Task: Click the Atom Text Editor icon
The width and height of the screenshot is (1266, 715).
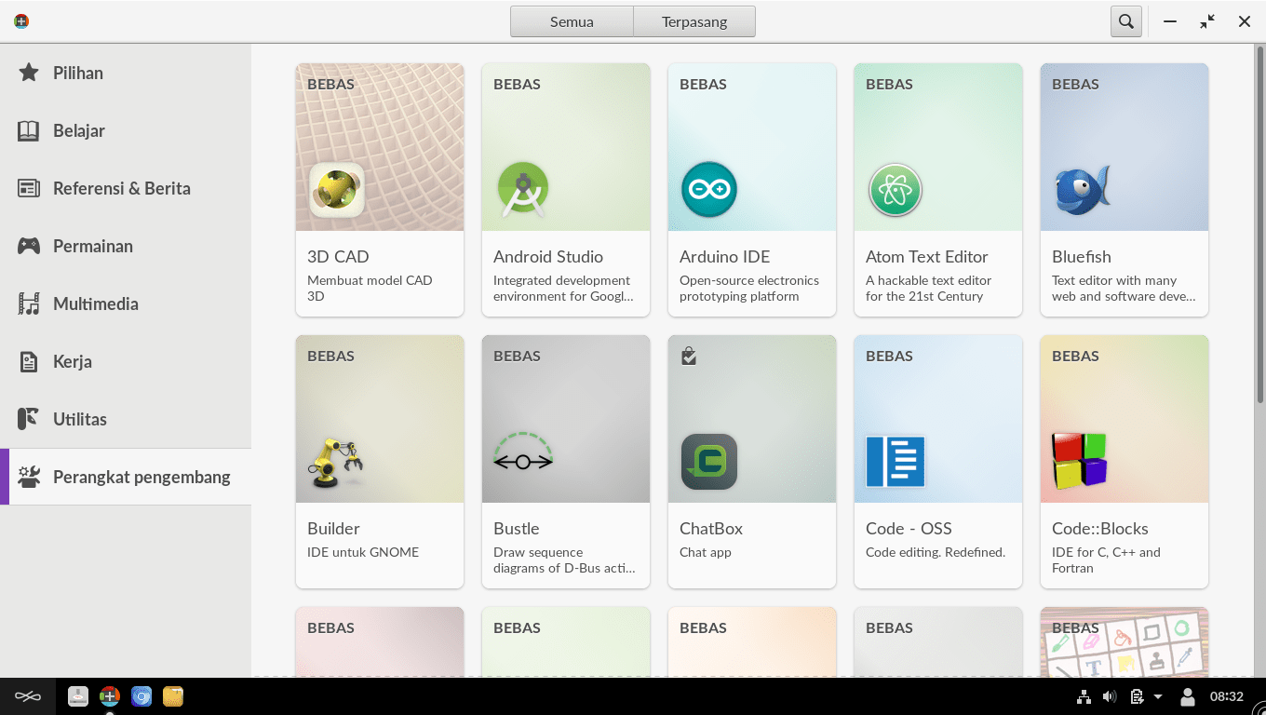Action: 896,190
